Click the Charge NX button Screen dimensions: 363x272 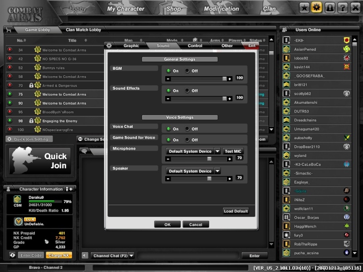click(x=59, y=255)
